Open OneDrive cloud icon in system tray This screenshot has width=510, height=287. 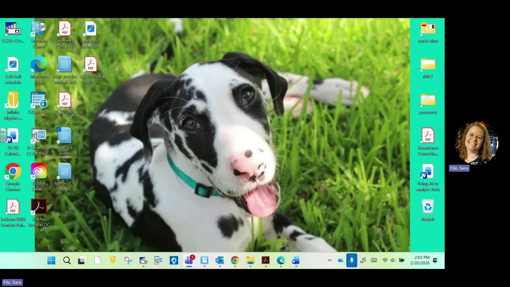[341, 260]
